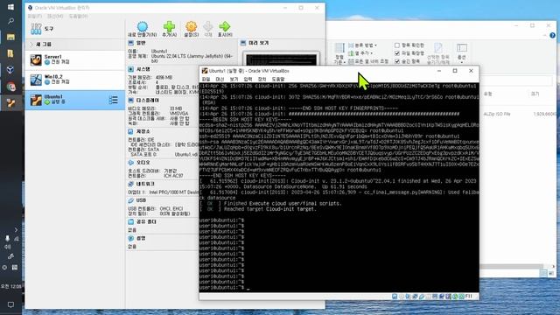The height and width of the screenshot is (315, 560).
Task: Open 머신(M) menu in VirtualBox Manager
Action: [x=55, y=17]
